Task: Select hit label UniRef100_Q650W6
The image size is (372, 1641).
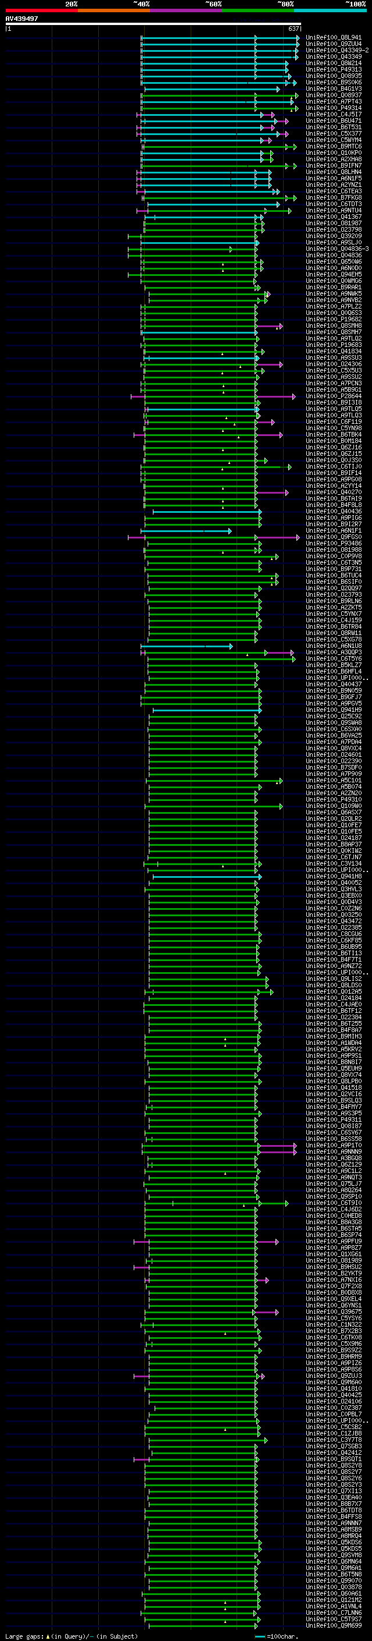Action: 334,262
